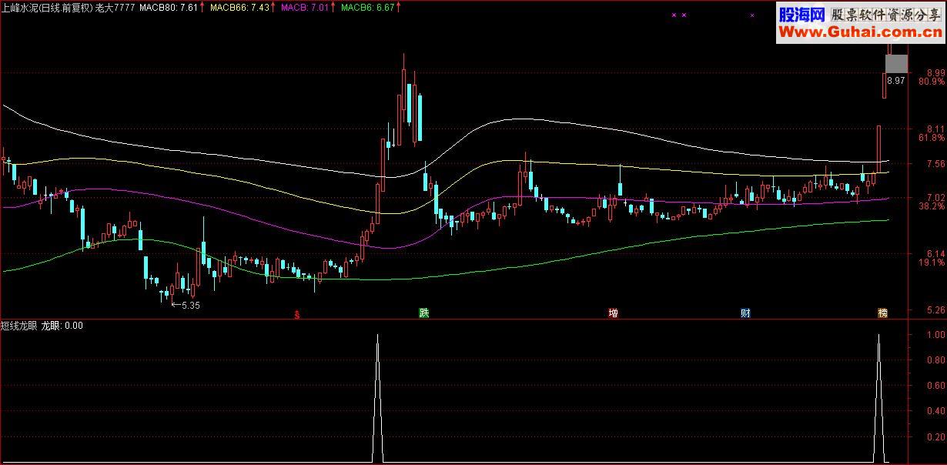Click the 上峰水泥 stock name title

click(x=19, y=7)
